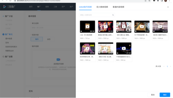
Task: Click the search magnifier icon in video name field
Action: pyautogui.click(x=113, y=15)
